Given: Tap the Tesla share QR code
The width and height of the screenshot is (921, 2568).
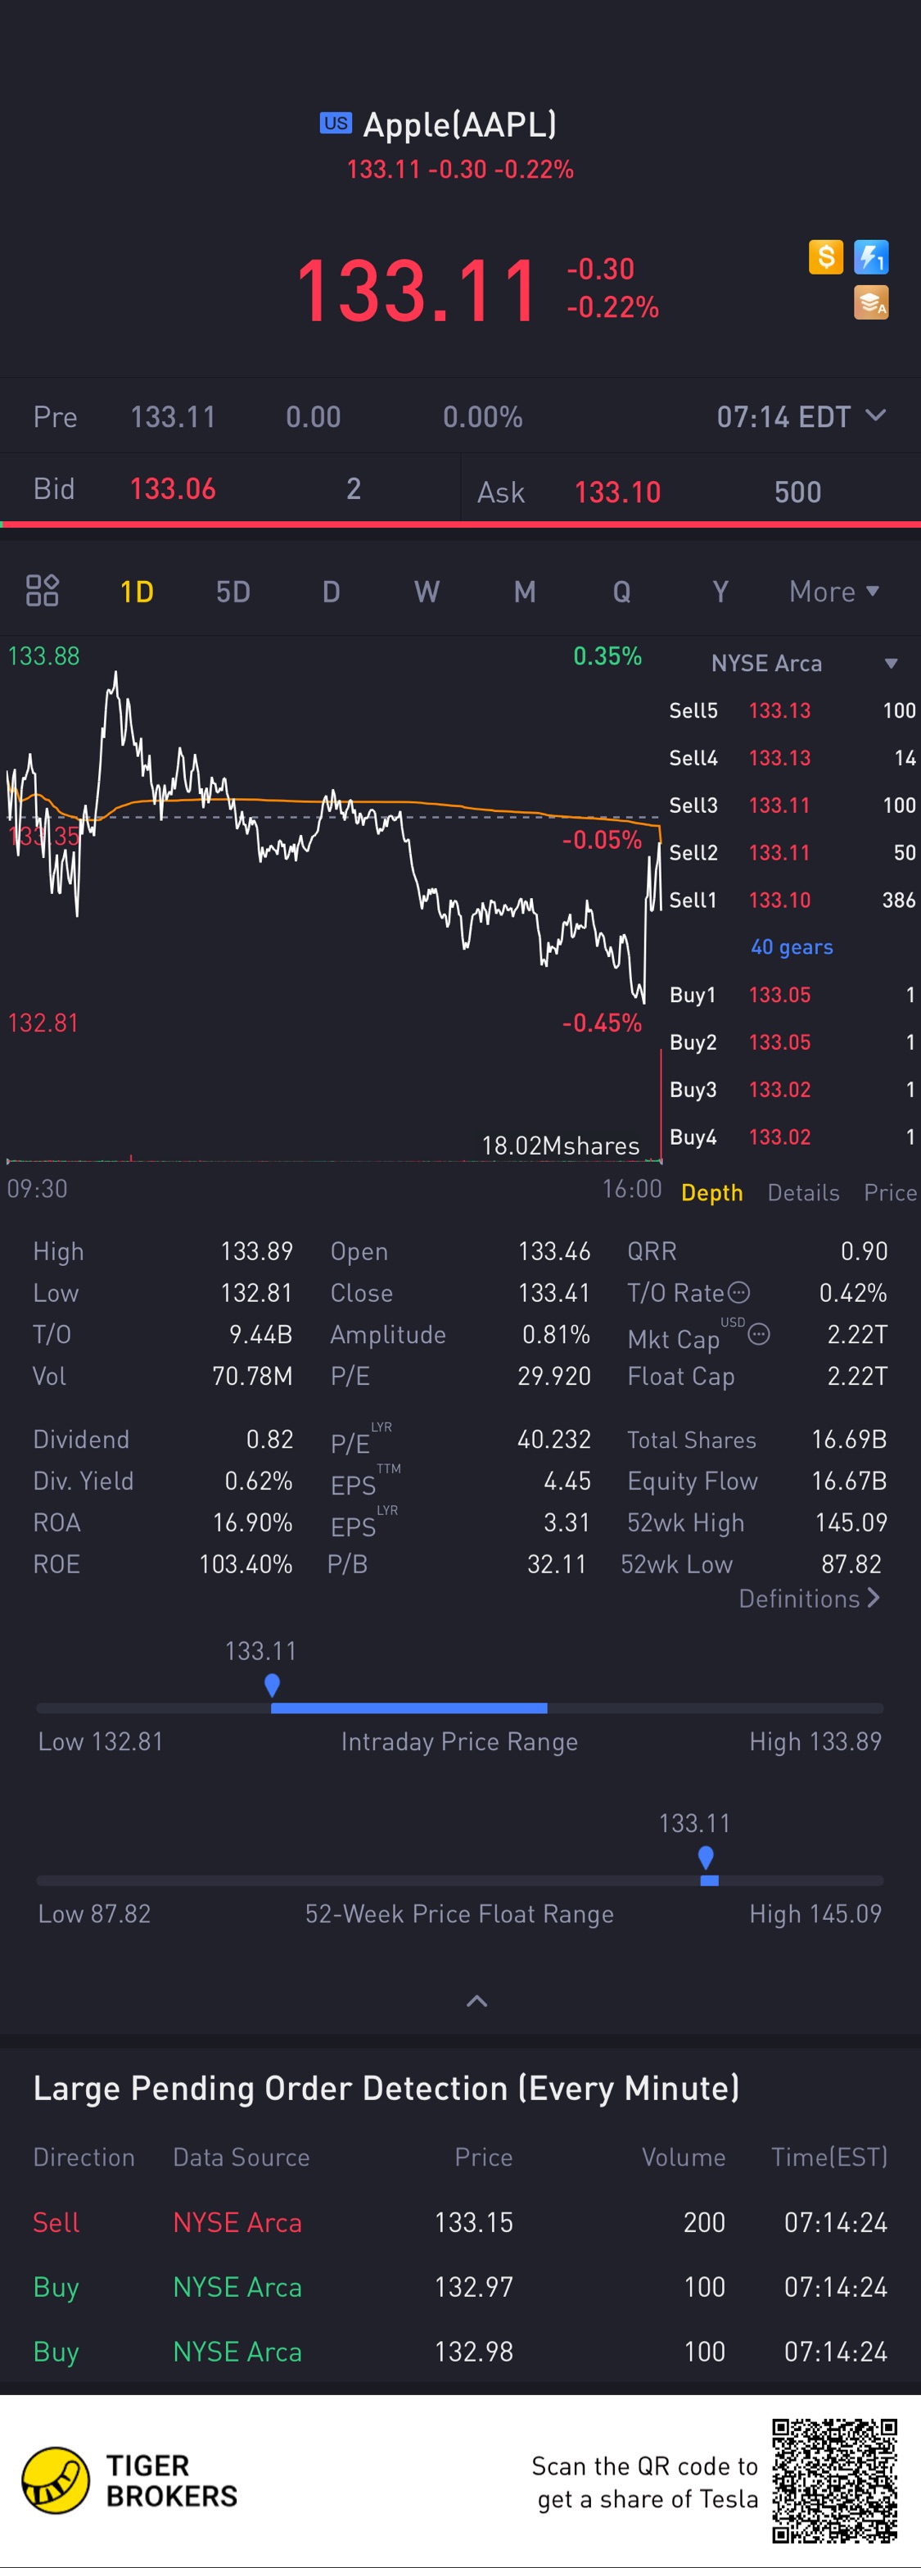Looking at the screenshot, I should tap(834, 2480).
